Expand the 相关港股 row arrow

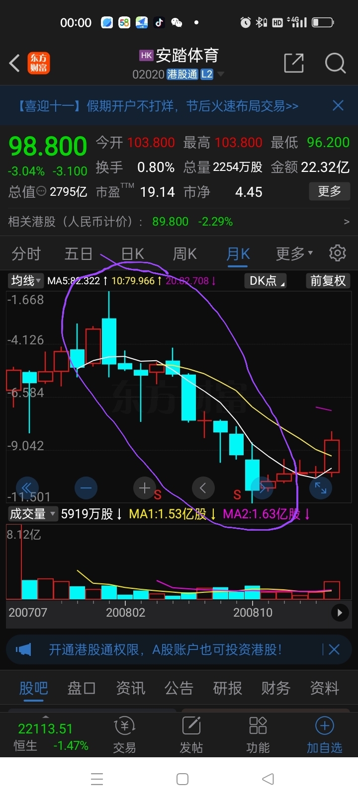click(x=347, y=222)
